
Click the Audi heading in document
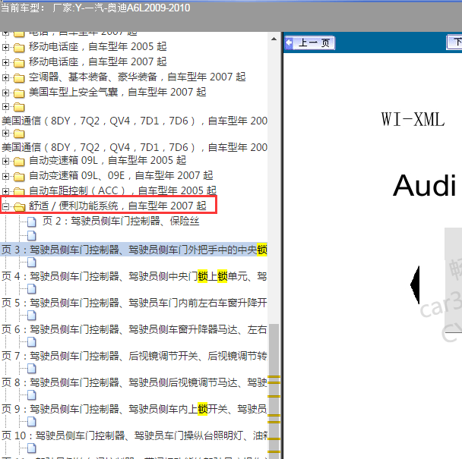point(425,186)
